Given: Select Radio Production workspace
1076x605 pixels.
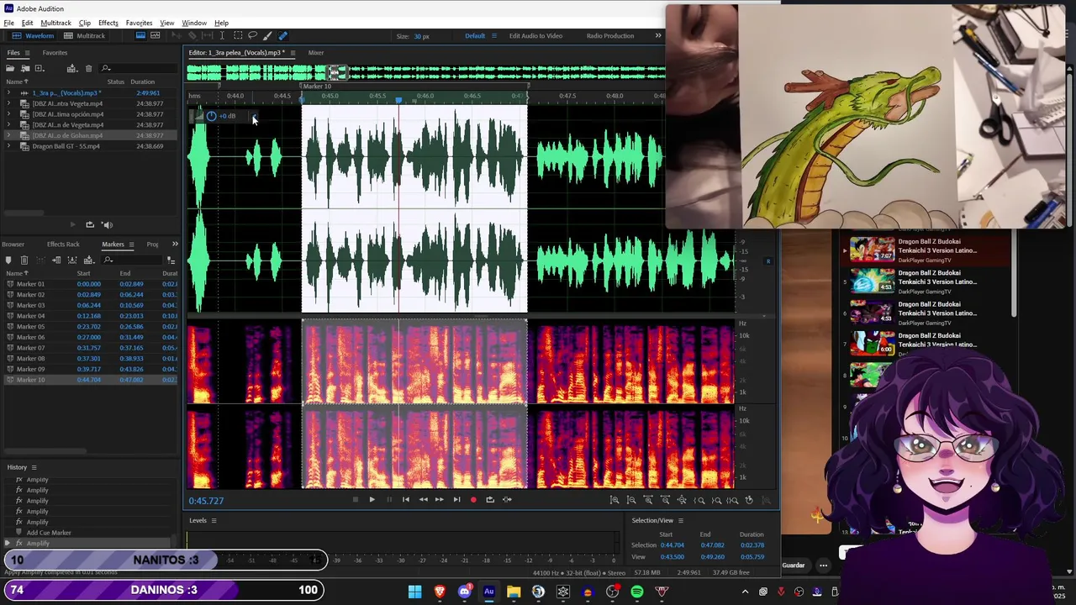Looking at the screenshot, I should pyautogui.click(x=610, y=36).
